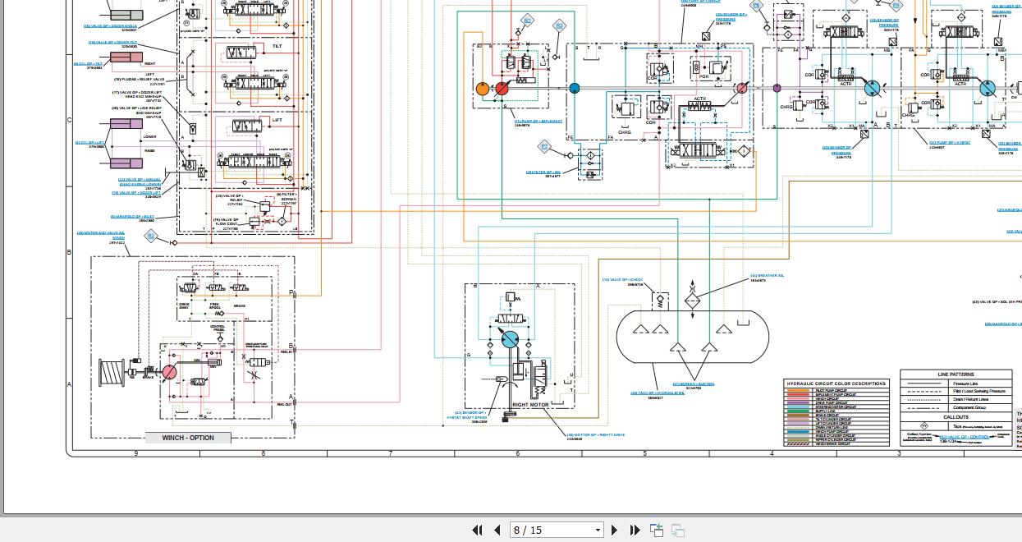Click the TILT valve section label
The image size is (1022, 542).
coord(277,48)
